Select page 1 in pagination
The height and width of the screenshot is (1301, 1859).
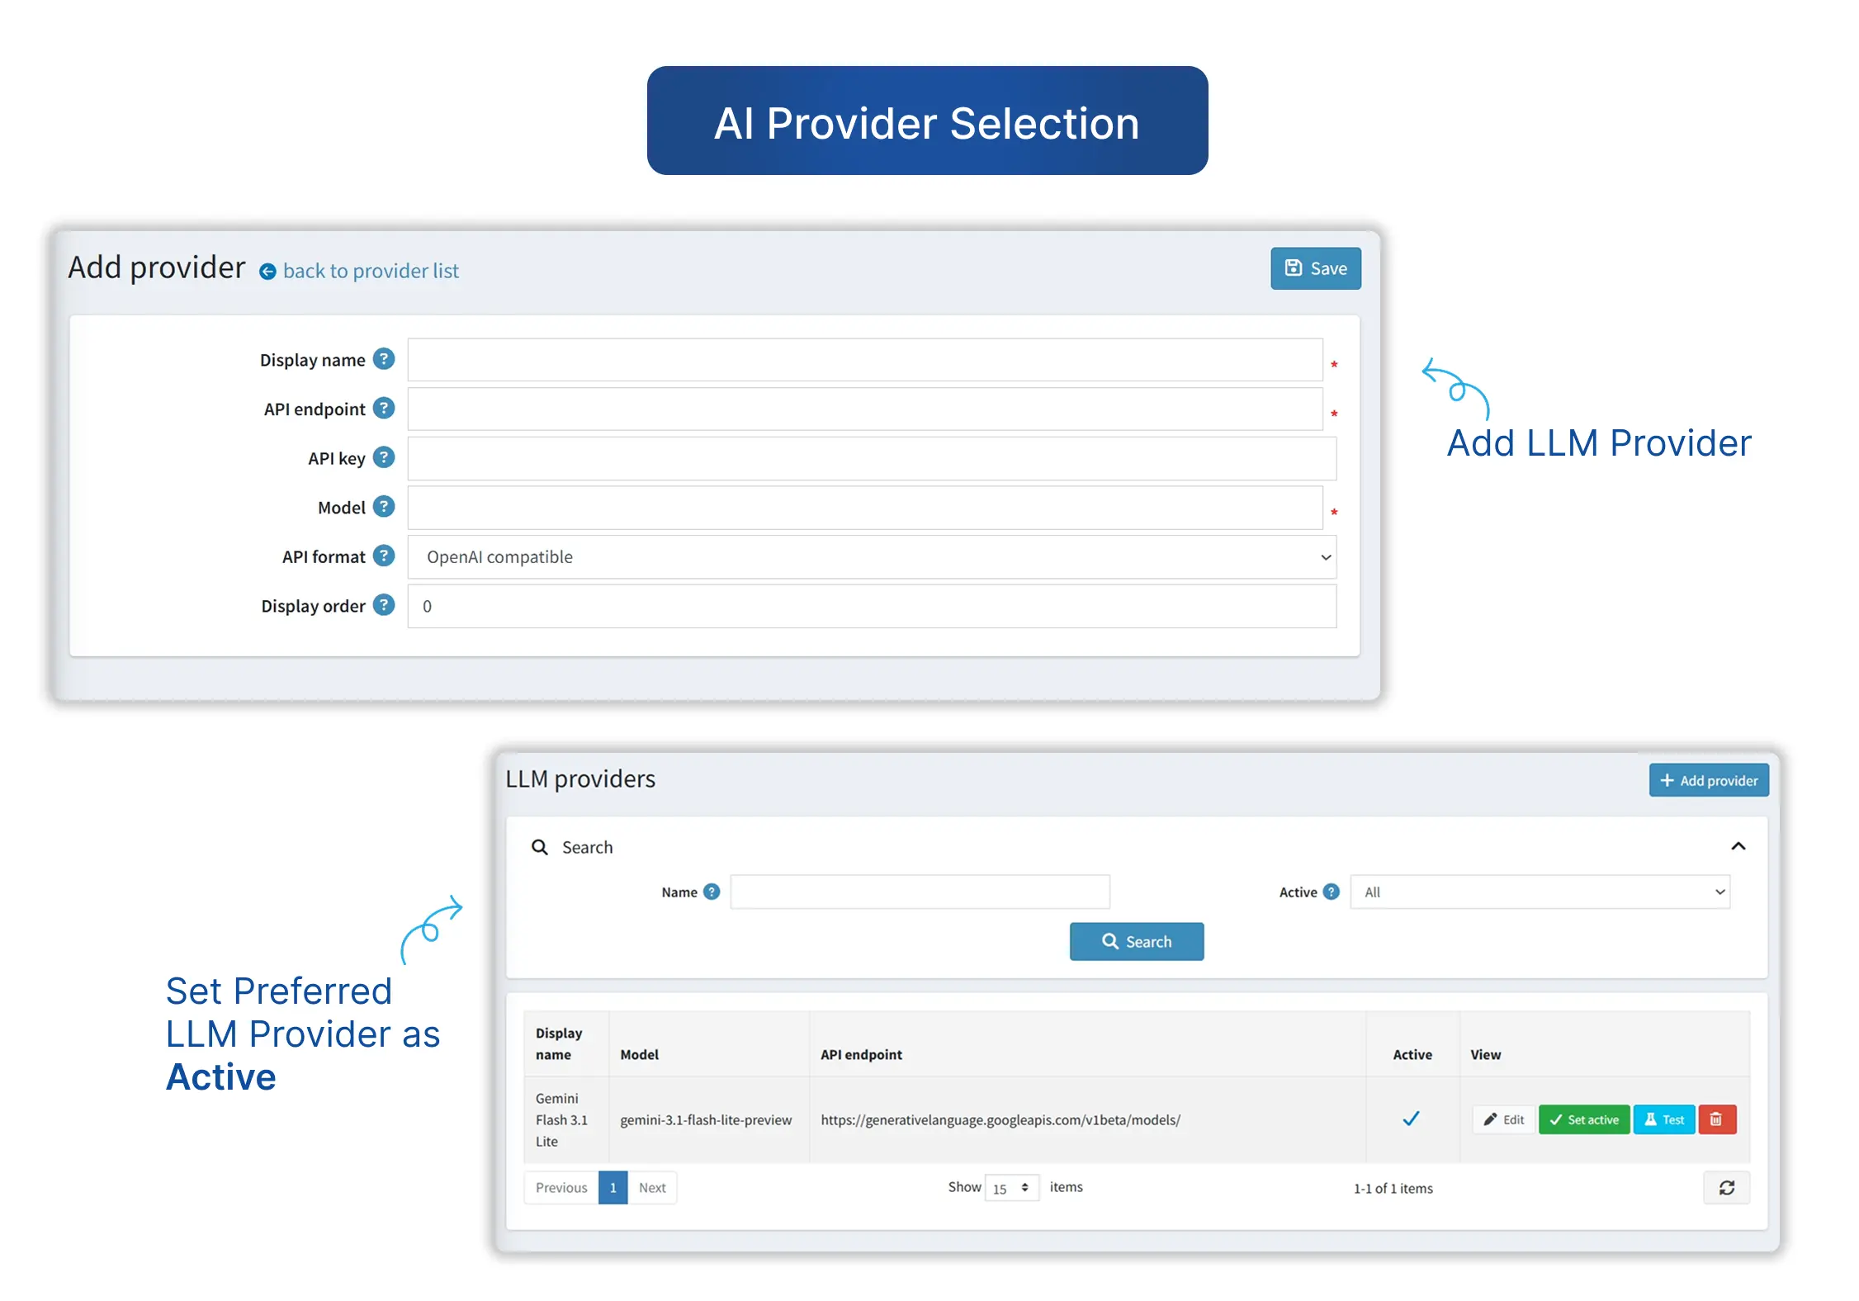[613, 1188]
